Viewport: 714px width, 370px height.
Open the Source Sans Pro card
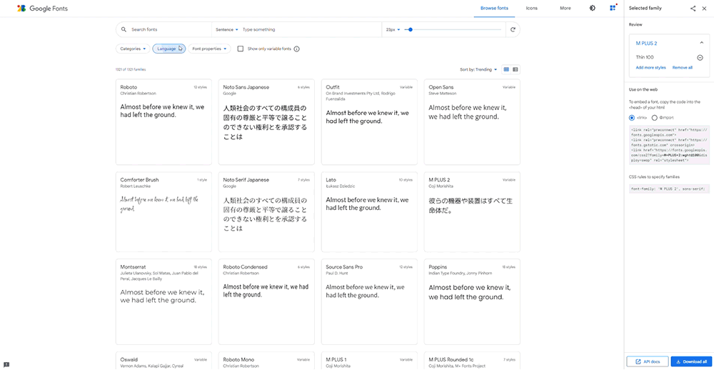(x=369, y=301)
